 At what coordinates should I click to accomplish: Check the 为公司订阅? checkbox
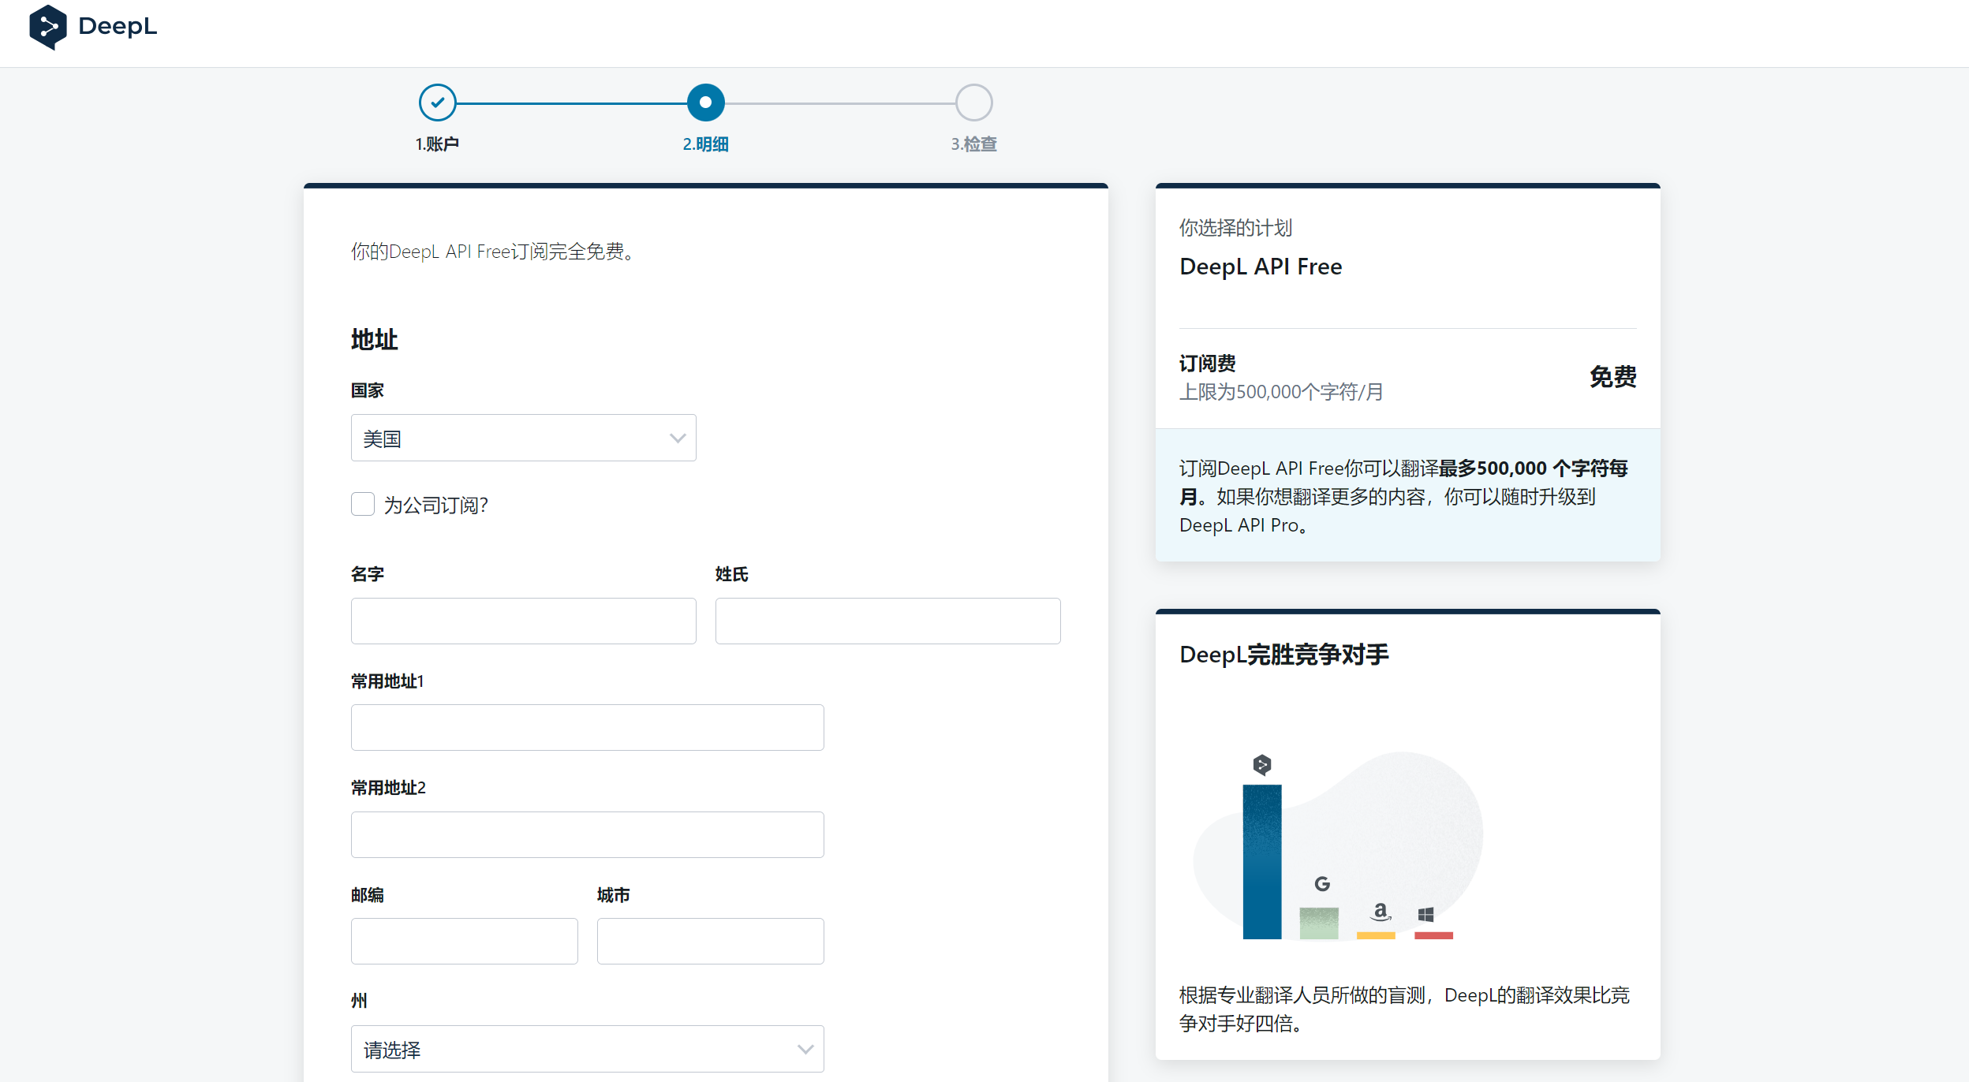[x=363, y=504]
